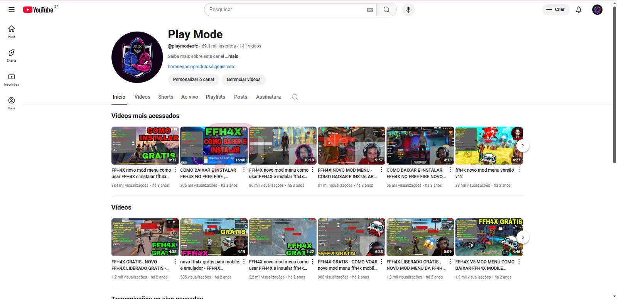Screen dimensions: 617x299
Task: Open the hamburger guide menu
Action: [x=12, y=10]
